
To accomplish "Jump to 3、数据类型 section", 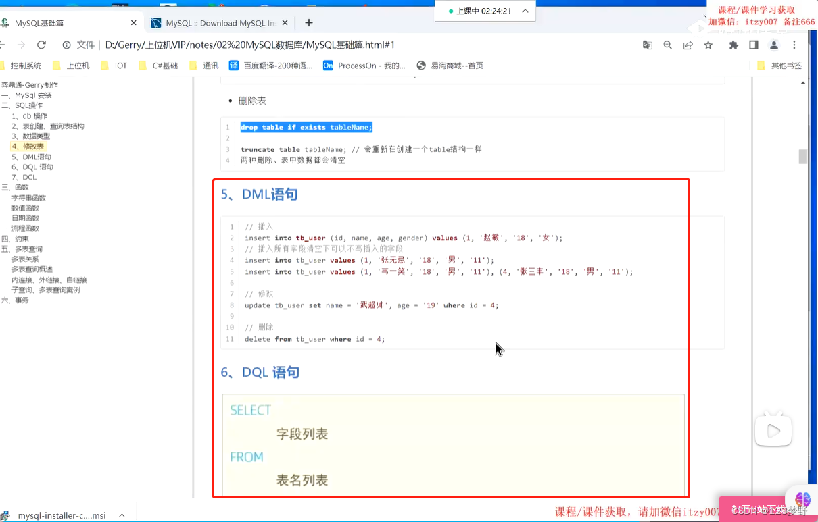I will (x=30, y=136).
